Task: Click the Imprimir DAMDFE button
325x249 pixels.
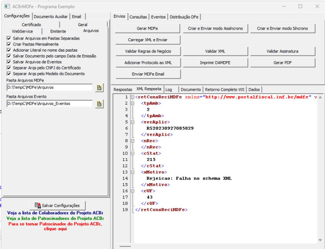Action: pyautogui.click(x=215, y=62)
